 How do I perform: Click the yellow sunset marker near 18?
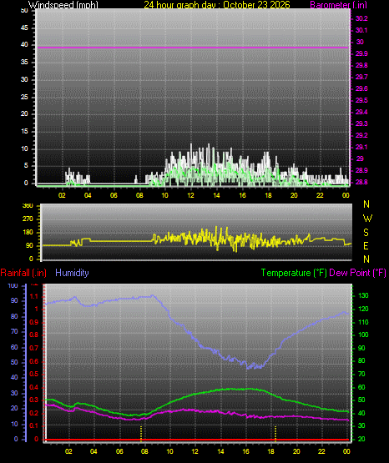coord(275,433)
